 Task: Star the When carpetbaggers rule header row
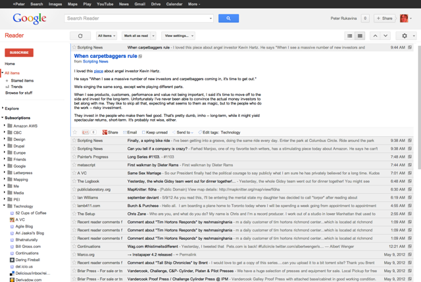tap(74, 47)
